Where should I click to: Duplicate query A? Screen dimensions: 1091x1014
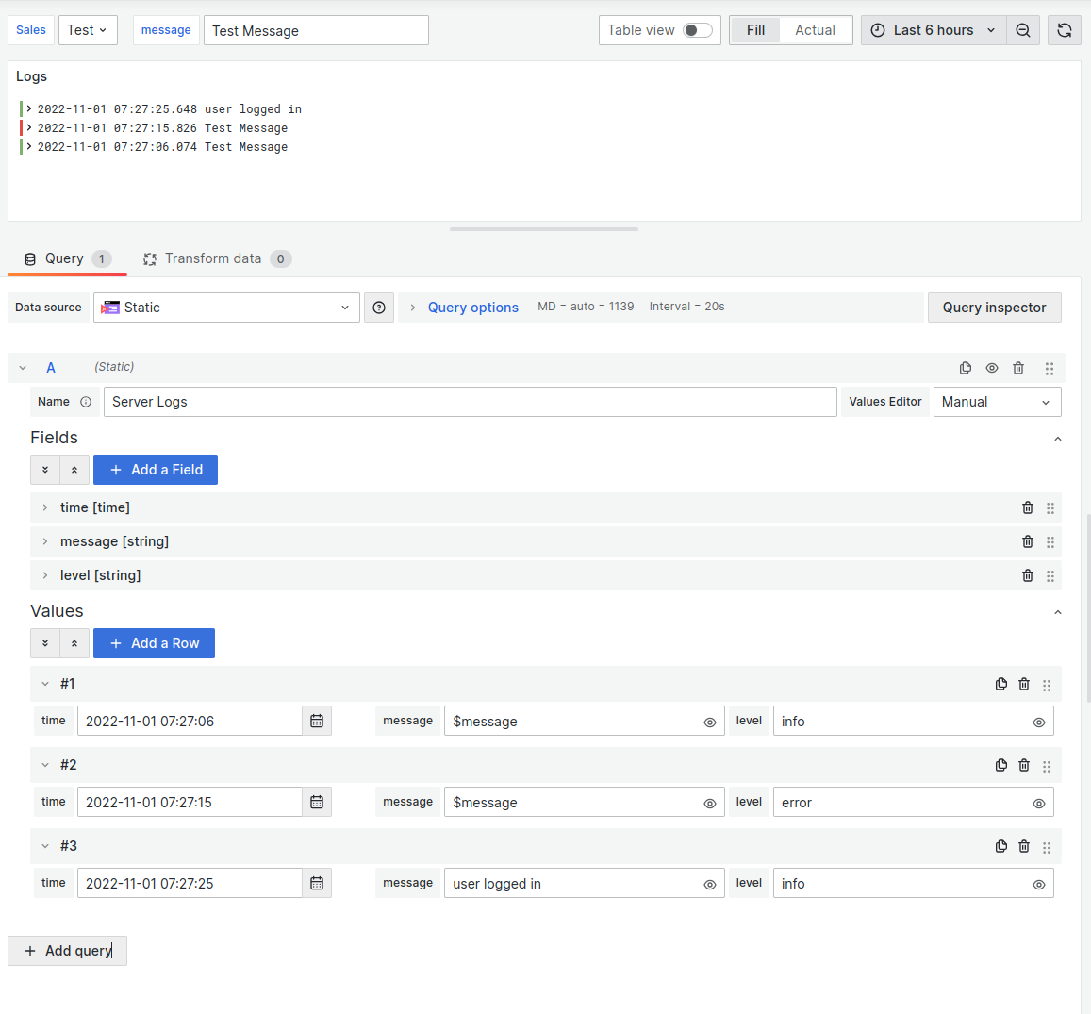point(965,368)
